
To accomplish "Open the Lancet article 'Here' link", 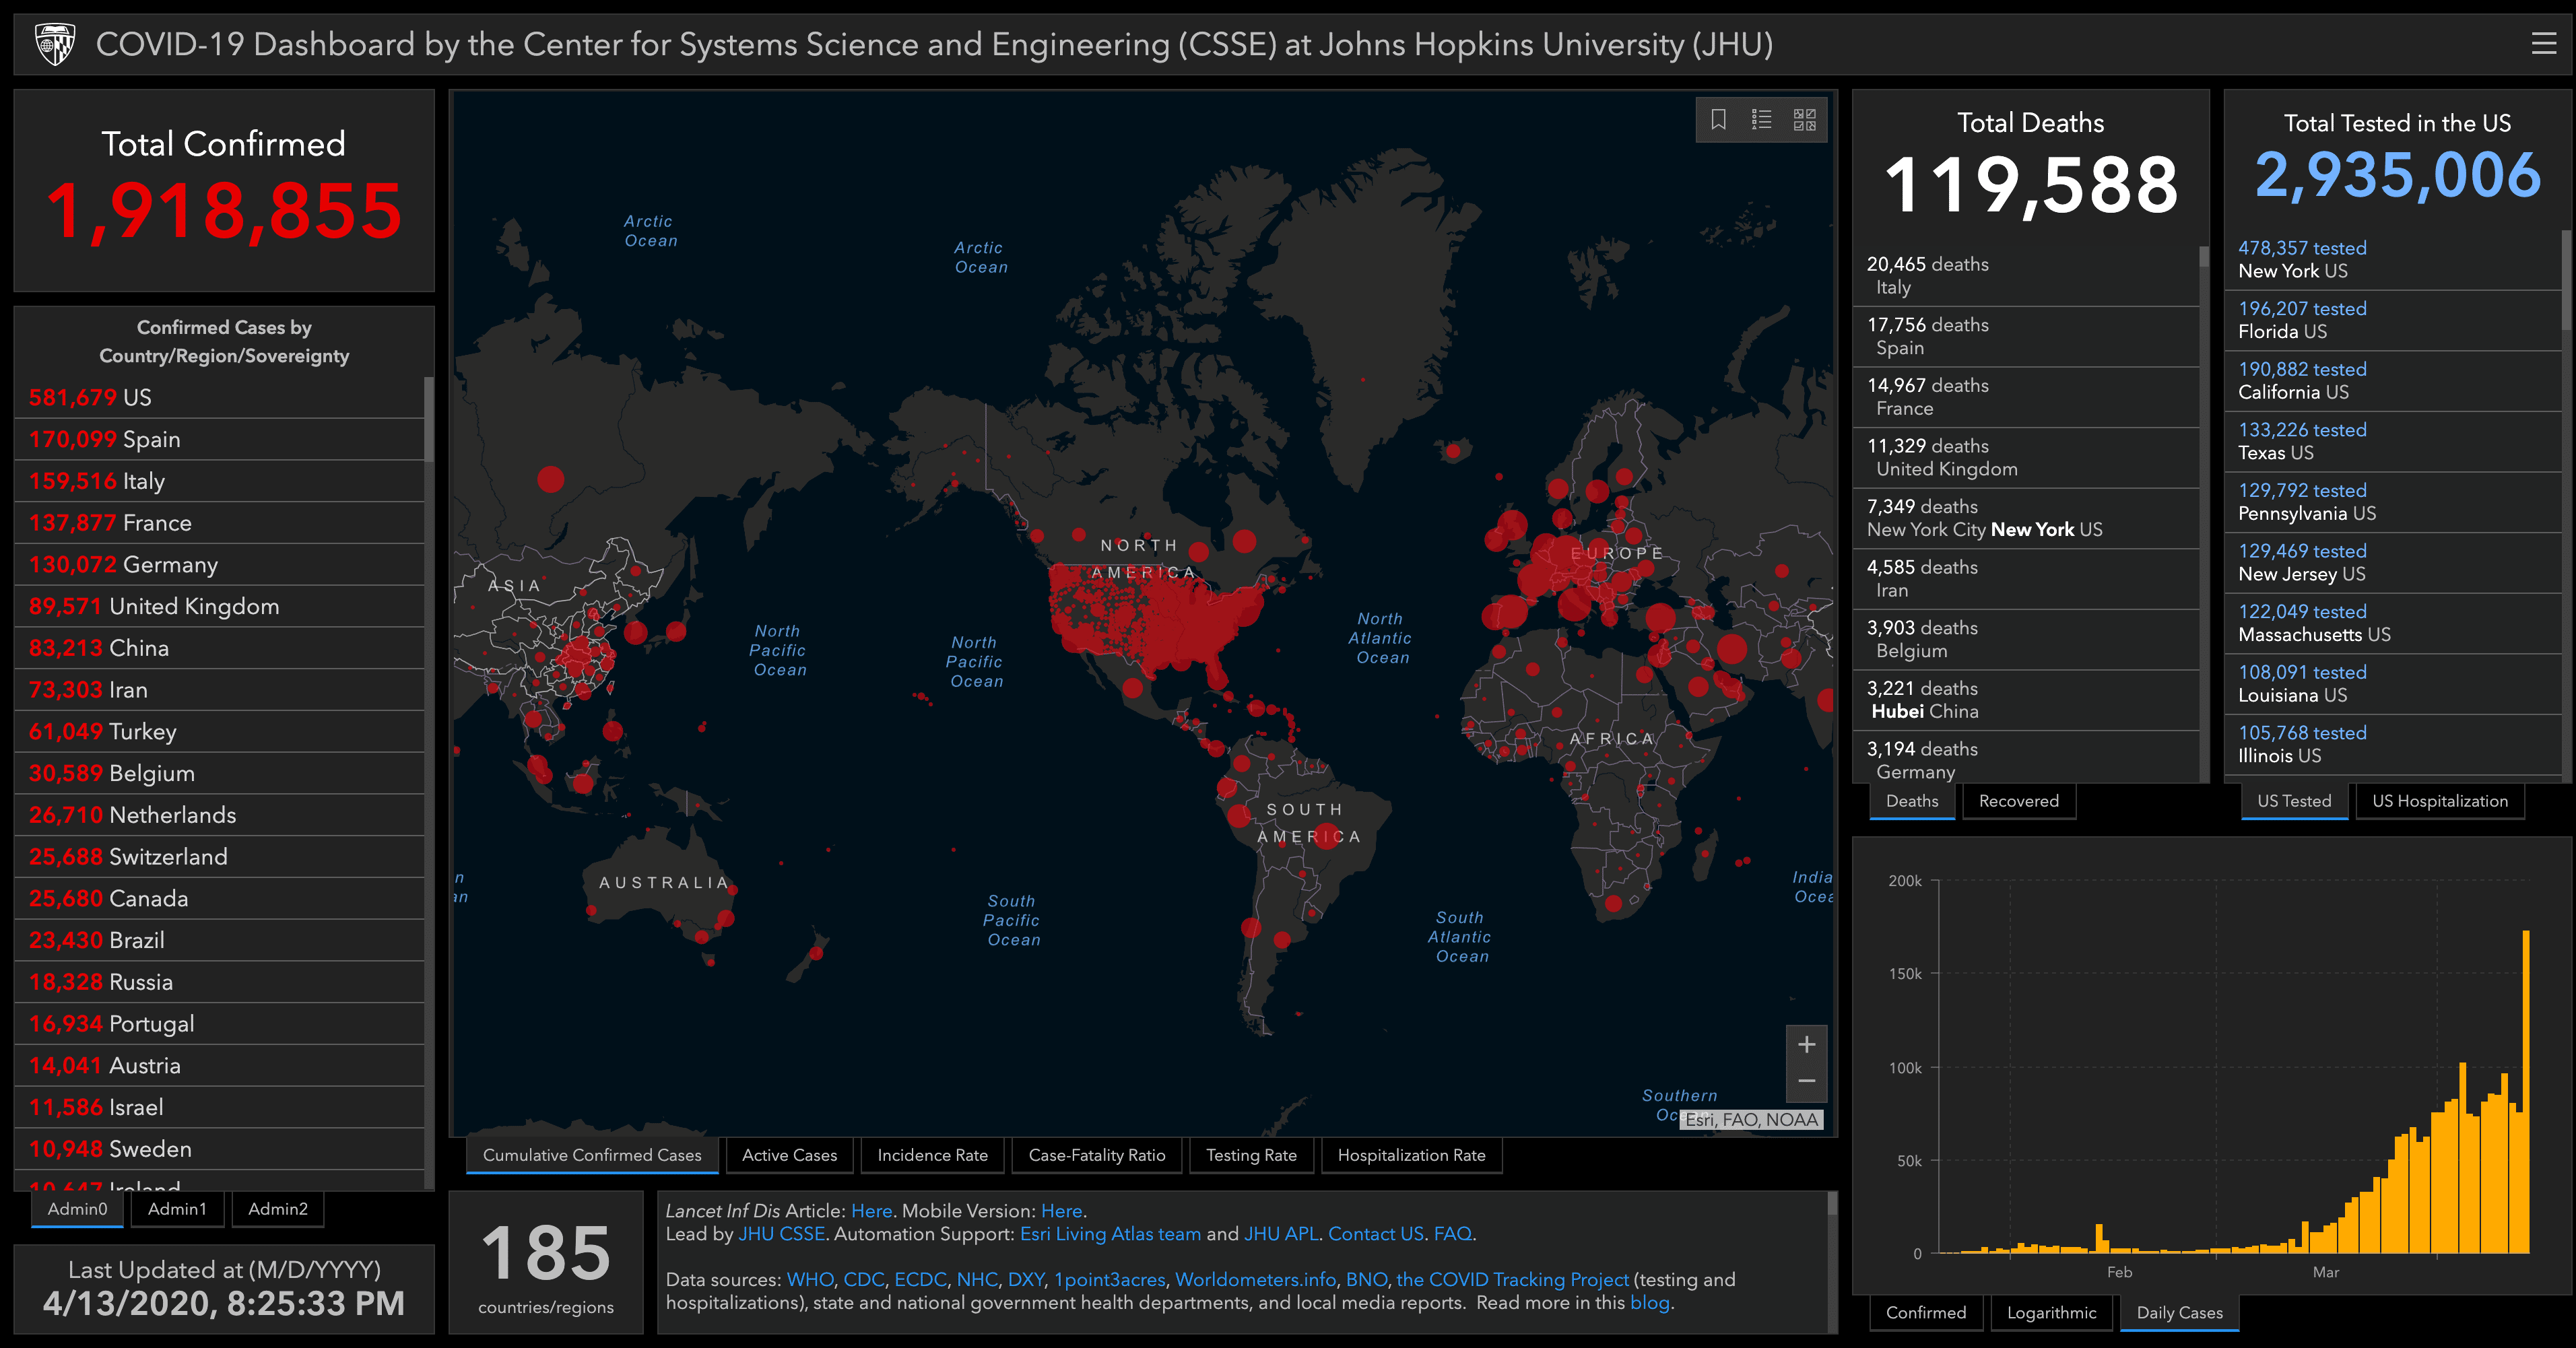I will tap(871, 1211).
